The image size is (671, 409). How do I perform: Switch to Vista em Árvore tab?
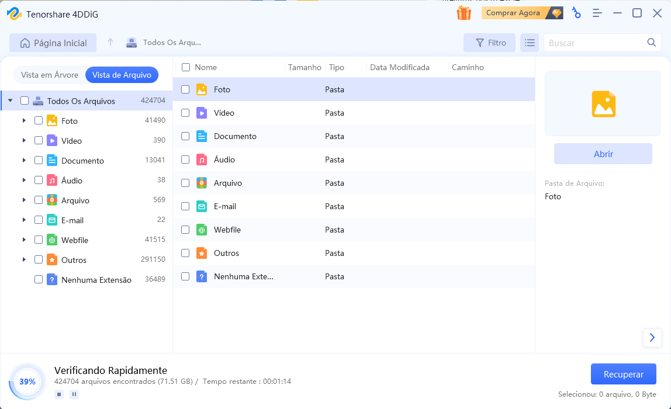[x=50, y=75]
